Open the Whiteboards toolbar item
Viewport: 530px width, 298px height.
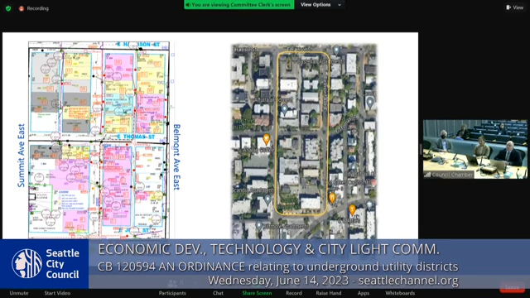point(400,293)
